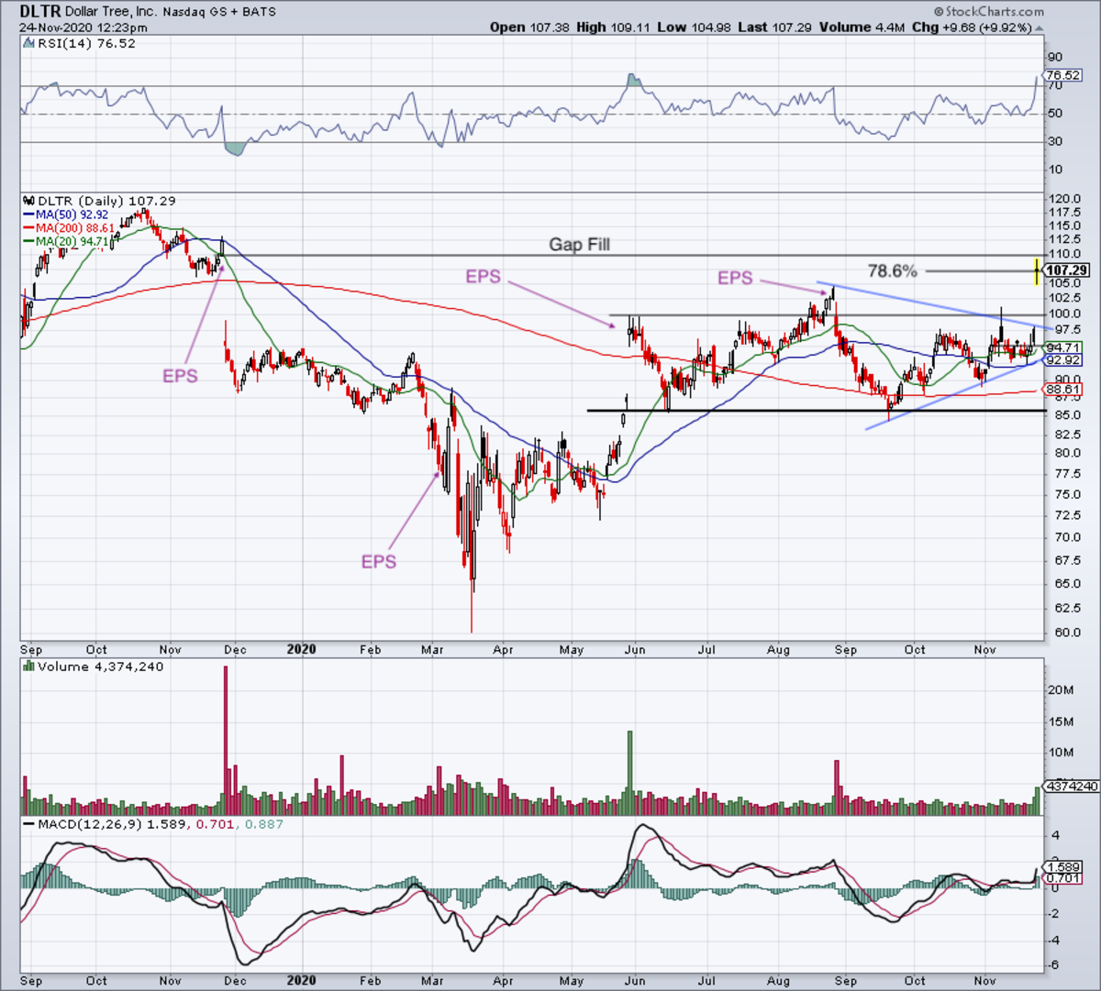The height and width of the screenshot is (991, 1101).
Task: Click the Volume 4,374,240 panel title
Action: 102,666
